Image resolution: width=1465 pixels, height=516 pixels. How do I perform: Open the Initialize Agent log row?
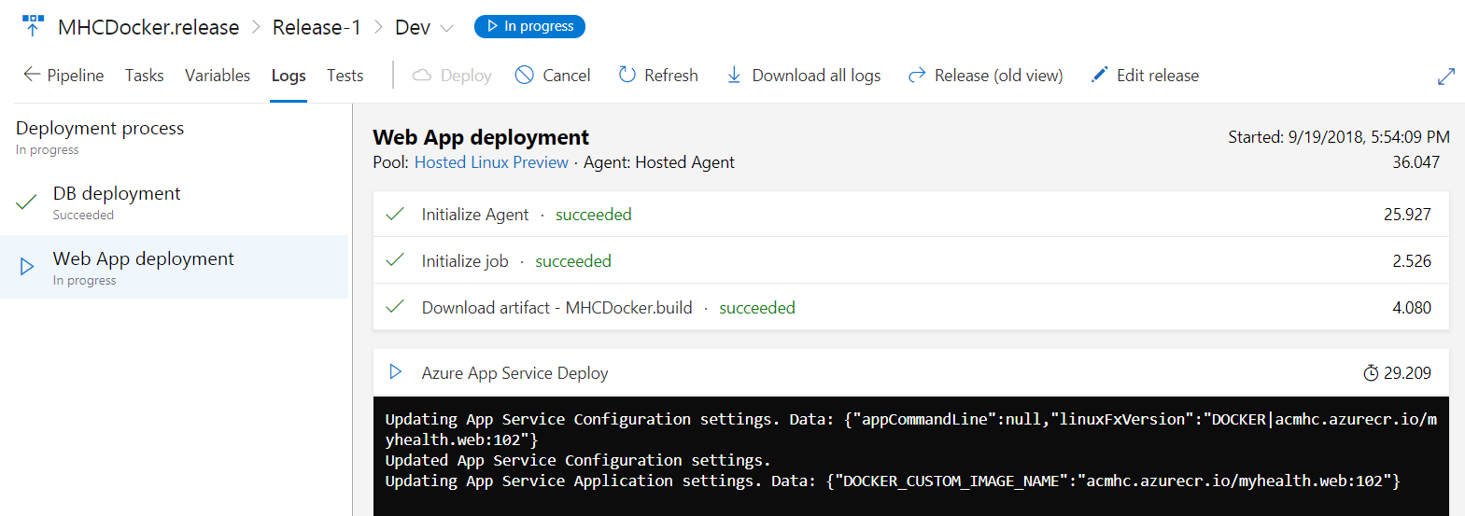911,214
